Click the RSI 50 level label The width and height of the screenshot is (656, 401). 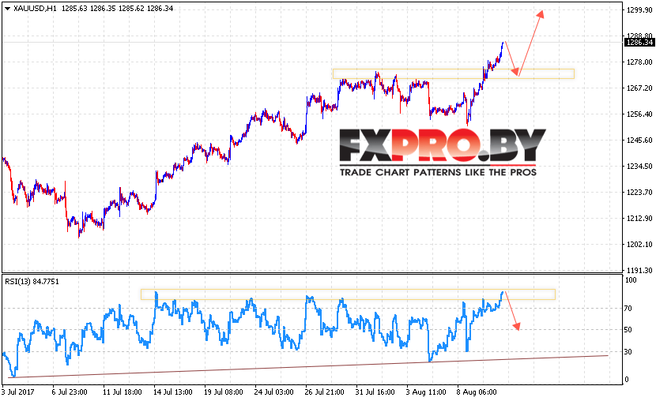(628, 330)
